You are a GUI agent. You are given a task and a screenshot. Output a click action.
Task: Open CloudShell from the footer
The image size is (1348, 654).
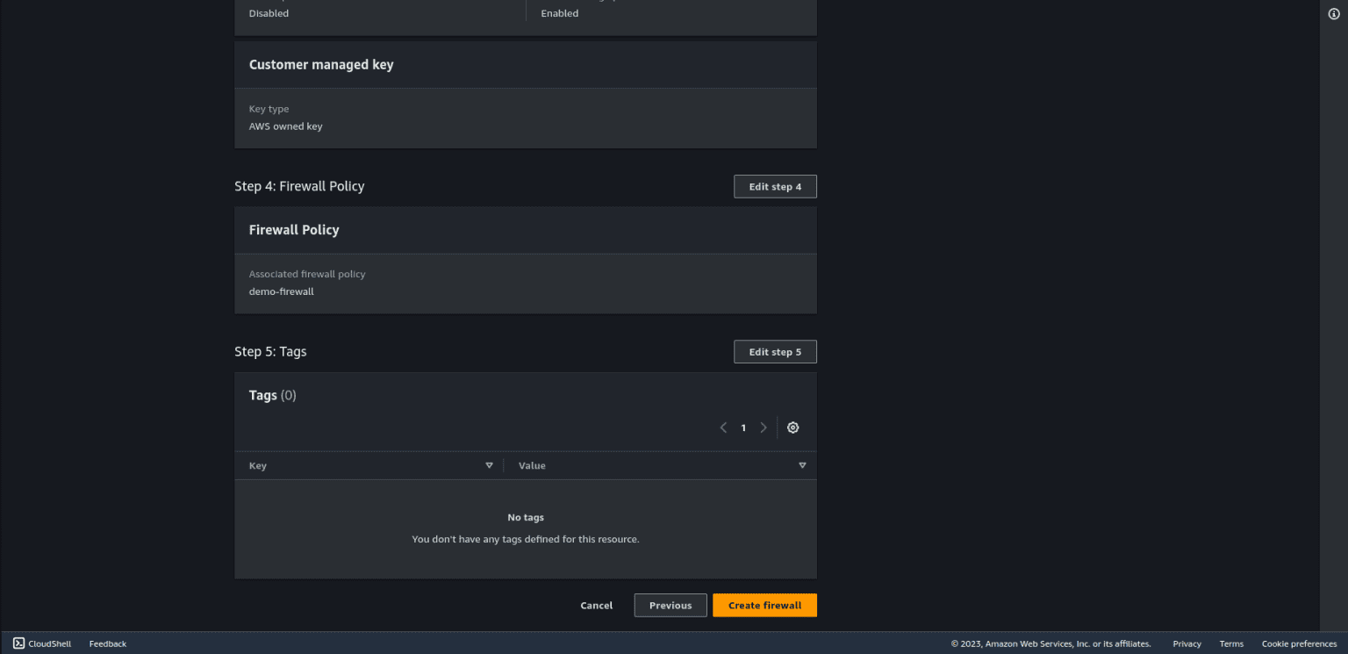[x=42, y=643]
